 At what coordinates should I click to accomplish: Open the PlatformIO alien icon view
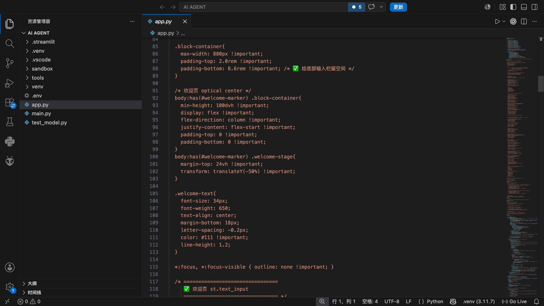(10, 161)
